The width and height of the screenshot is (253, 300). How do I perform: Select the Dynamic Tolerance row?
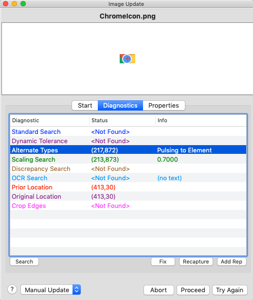[x=128, y=141]
